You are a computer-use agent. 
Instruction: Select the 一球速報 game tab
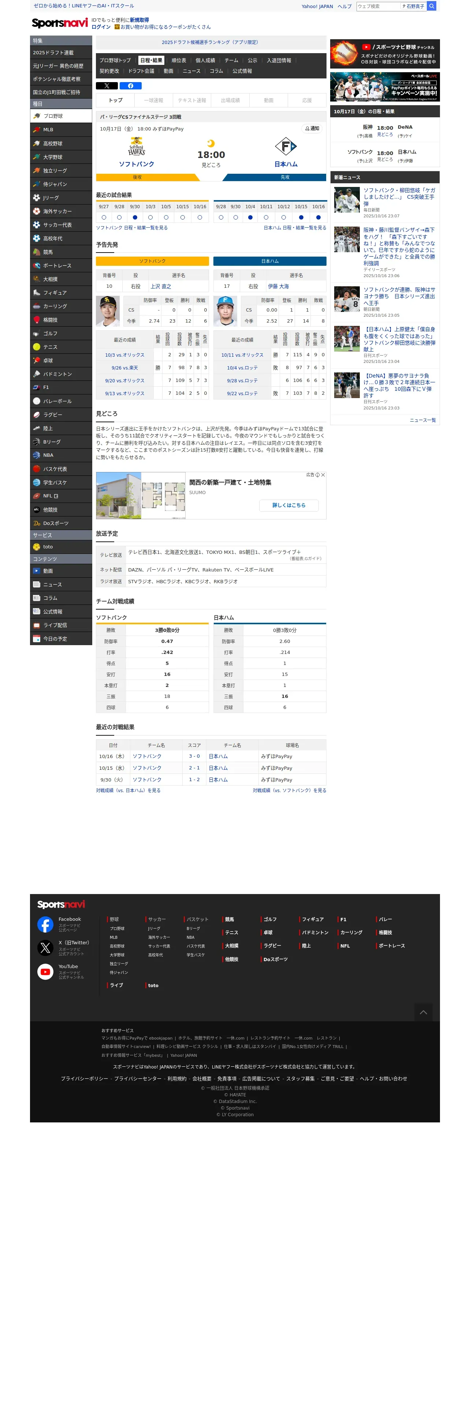154,100
